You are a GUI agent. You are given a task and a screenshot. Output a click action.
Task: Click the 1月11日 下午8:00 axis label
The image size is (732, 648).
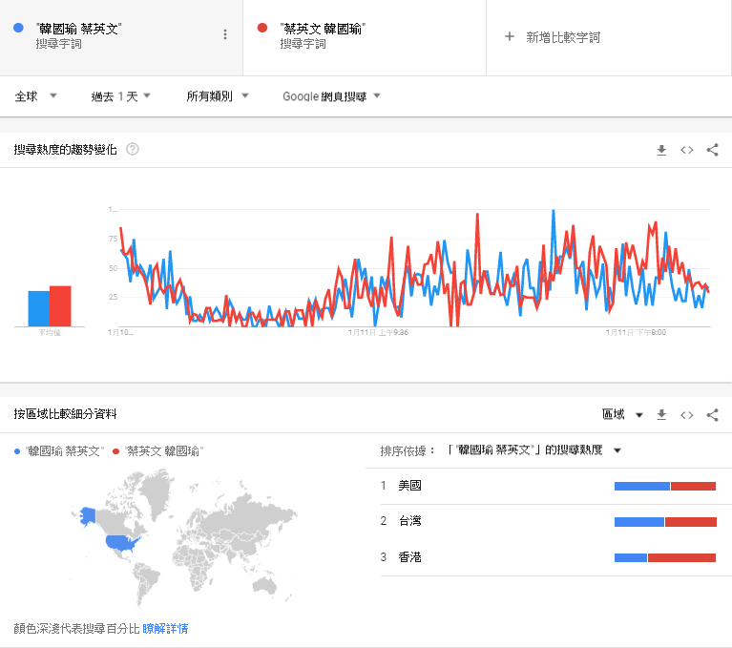pyautogui.click(x=636, y=332)
